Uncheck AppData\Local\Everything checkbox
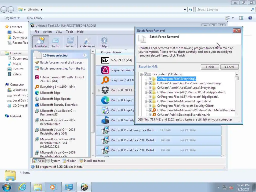The image size is (256, 192). [150, 88]
